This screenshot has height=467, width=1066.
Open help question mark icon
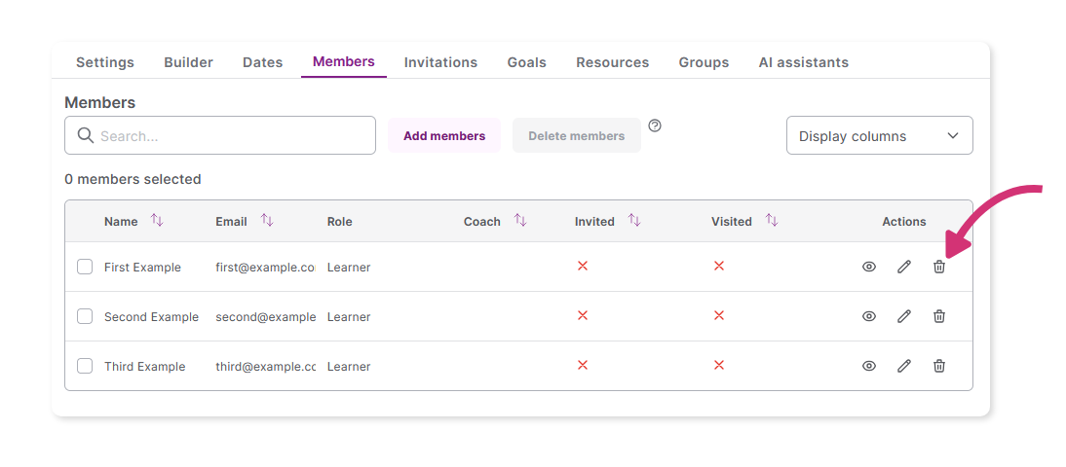click(655, 126)
